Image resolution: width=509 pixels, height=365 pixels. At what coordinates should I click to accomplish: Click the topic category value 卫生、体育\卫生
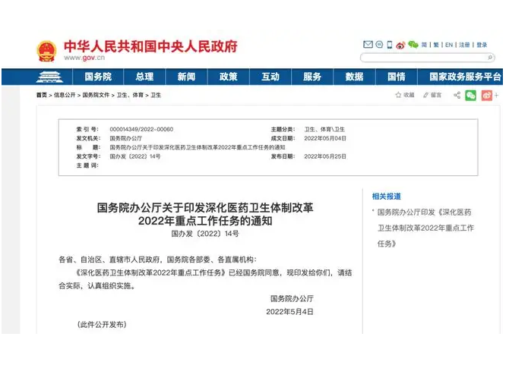[324, 129]
